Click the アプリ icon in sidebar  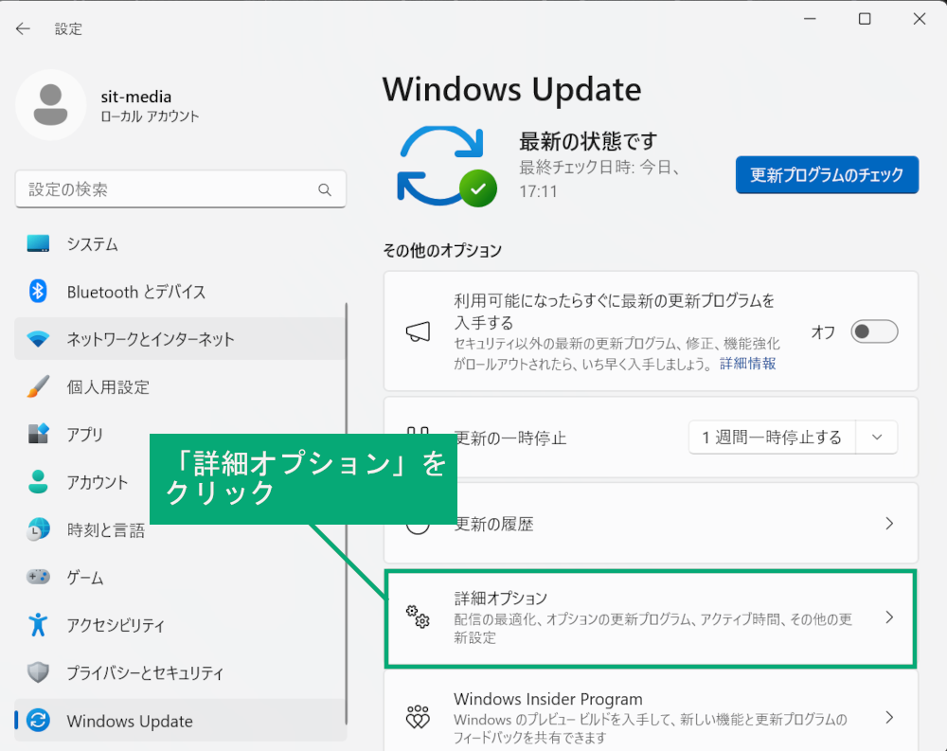pos(38,434)
